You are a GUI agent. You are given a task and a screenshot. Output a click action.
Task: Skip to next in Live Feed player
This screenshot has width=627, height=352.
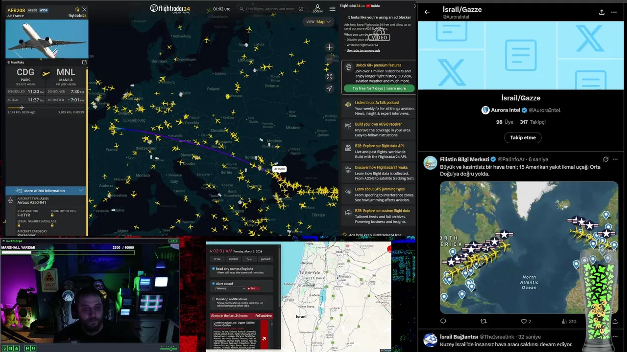(33, 348)
